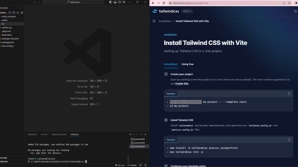Click terminal panel scrollbar
The height and width of the screenshot is (167, 298).
pyautogui.click(x=129, y=159)
